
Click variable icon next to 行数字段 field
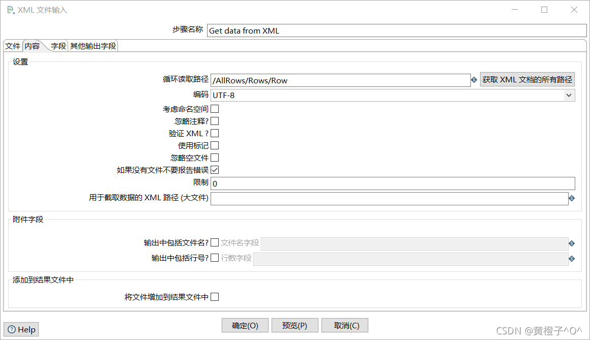point(572,259)
